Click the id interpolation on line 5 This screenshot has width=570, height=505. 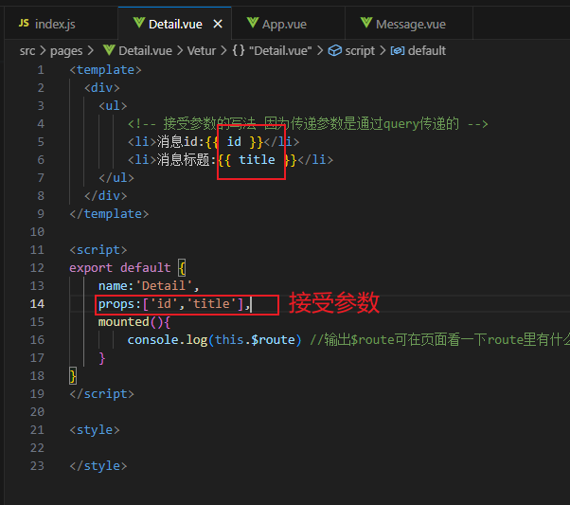point(234,142)
